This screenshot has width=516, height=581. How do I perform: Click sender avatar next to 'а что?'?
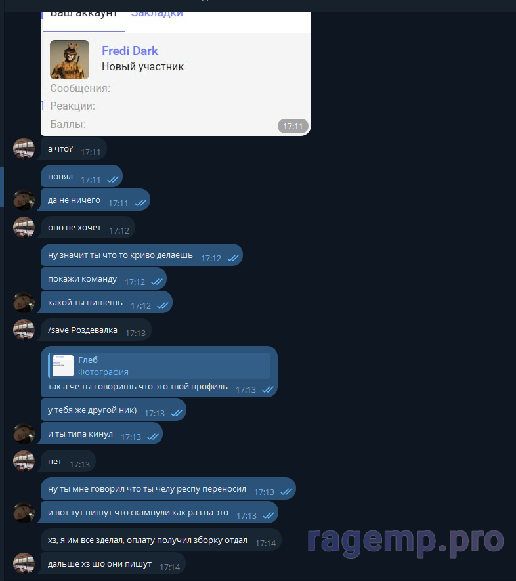[24, 148]
